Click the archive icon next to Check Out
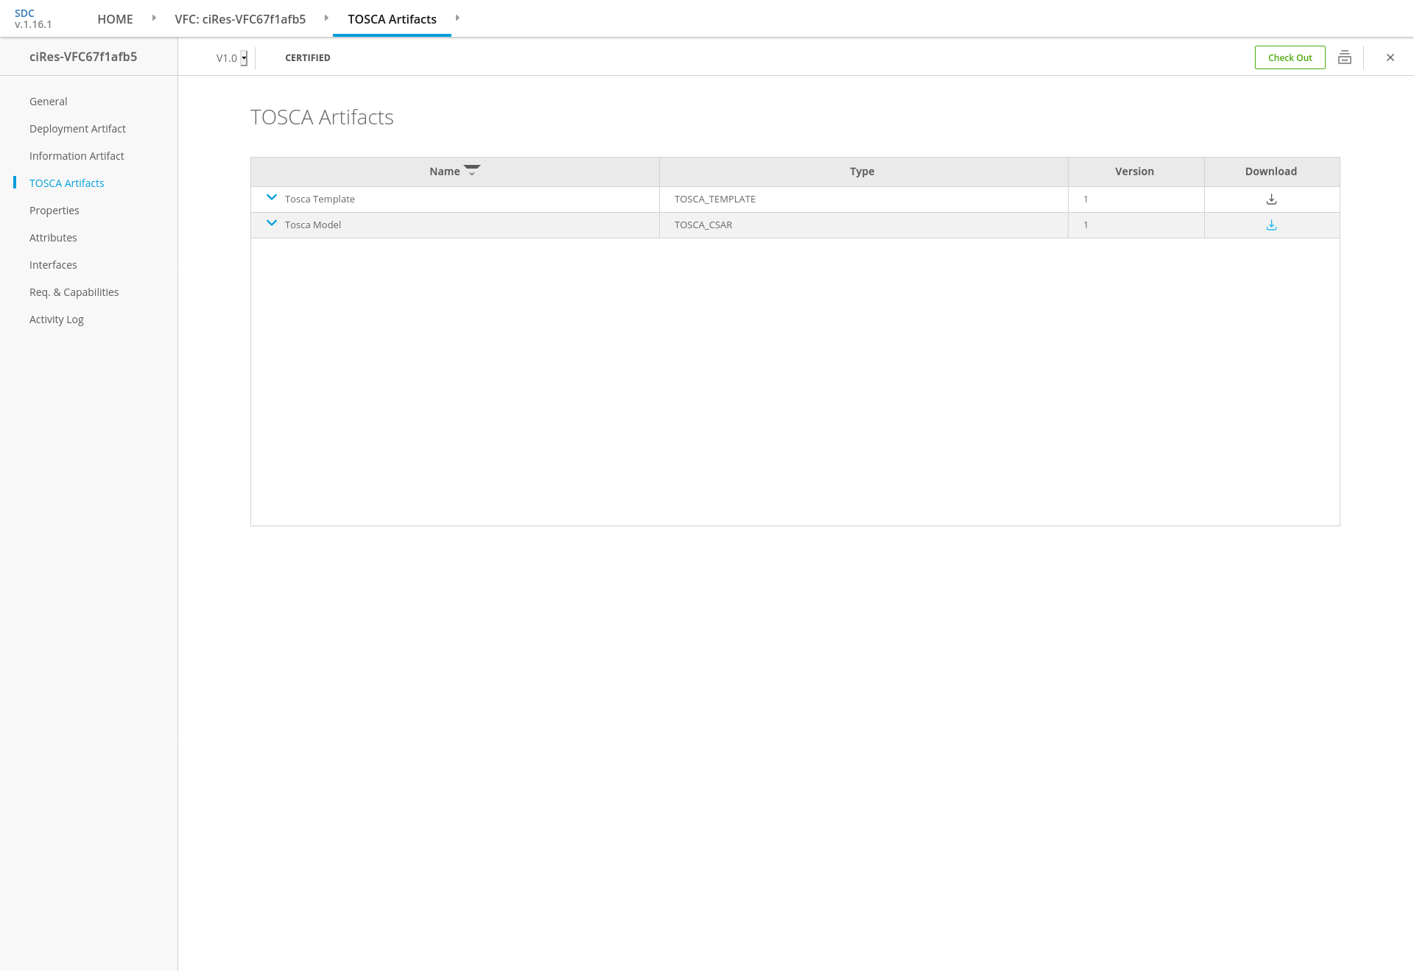 (x=1345, y=57)
